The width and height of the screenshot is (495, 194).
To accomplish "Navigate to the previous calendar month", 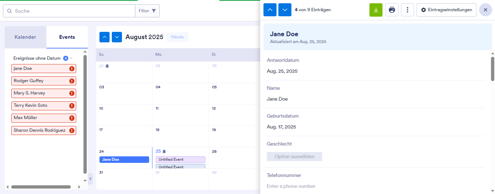I will [104, 37].
